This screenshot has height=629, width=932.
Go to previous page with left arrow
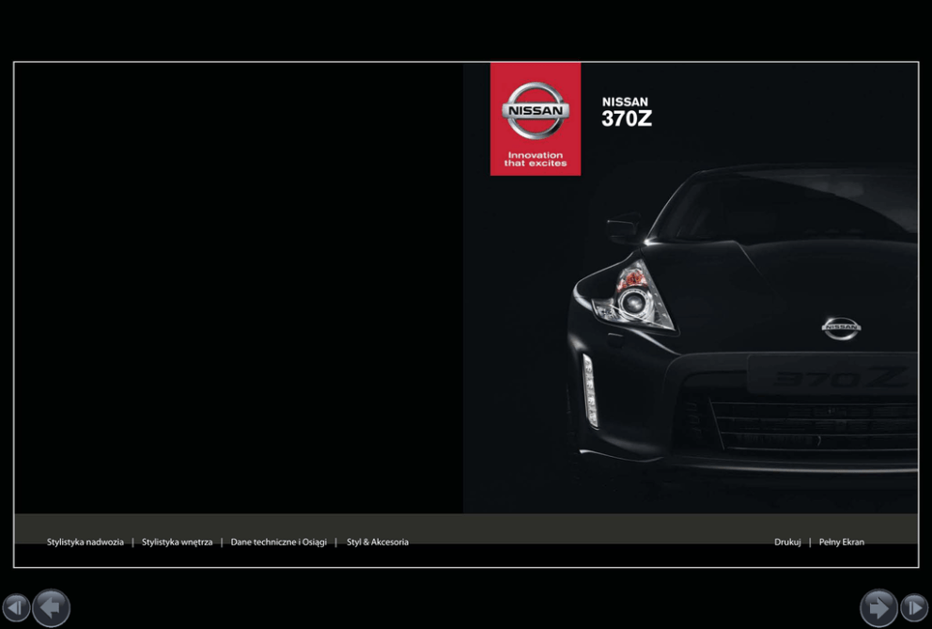(x=51, y=608)
